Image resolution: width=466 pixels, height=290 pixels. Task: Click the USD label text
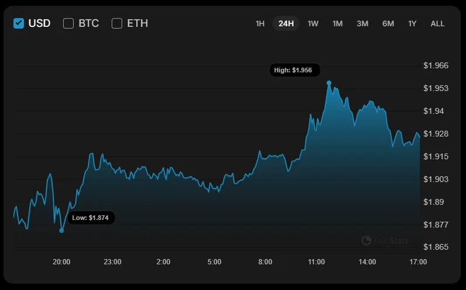[x=40, y=23]
